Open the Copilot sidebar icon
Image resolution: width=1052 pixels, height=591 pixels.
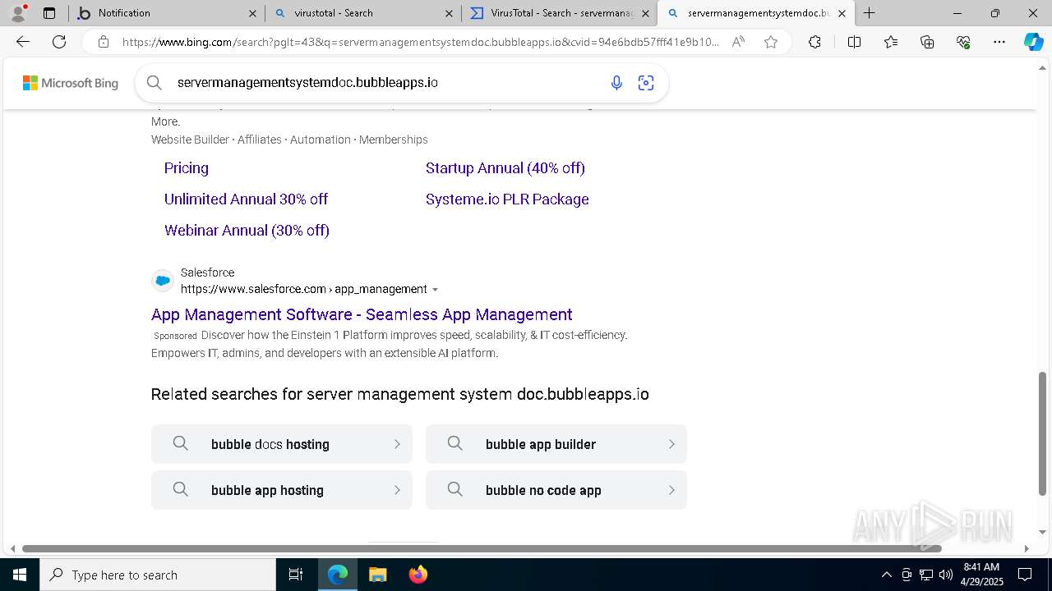coord(1033,42)
